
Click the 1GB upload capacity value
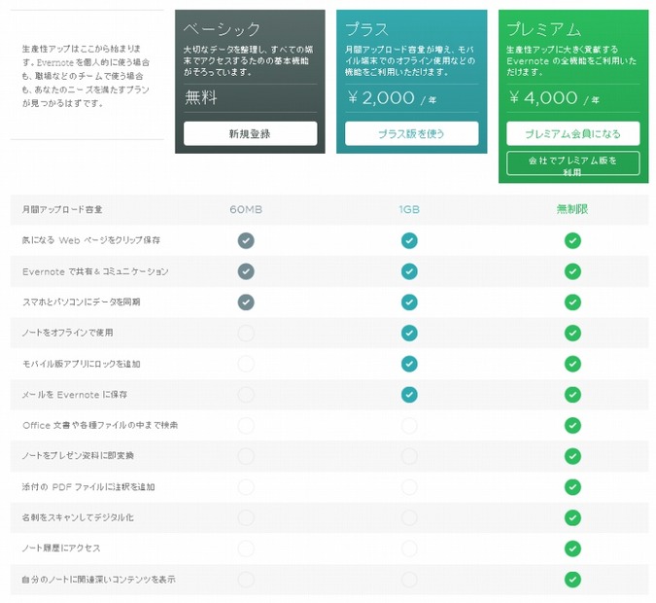409,209
